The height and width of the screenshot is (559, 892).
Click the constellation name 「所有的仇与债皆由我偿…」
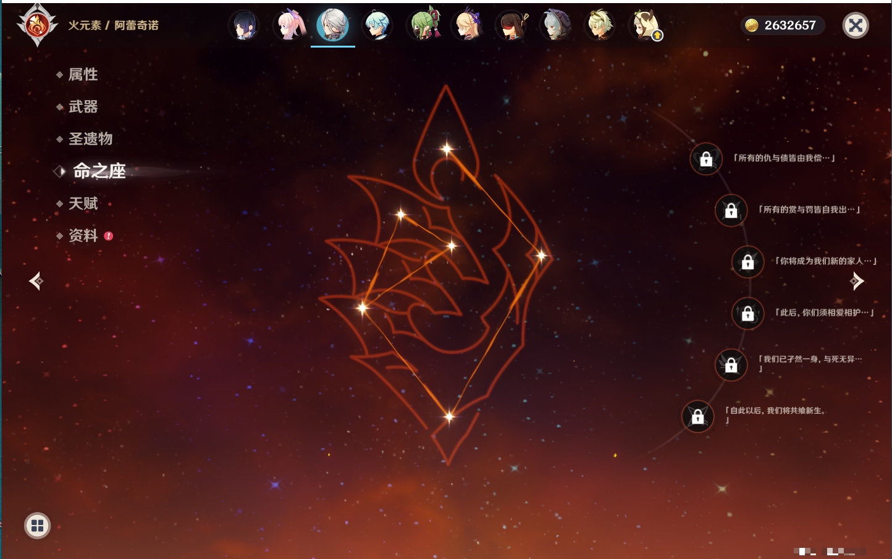pyautogui.click(x=784, y=158)
